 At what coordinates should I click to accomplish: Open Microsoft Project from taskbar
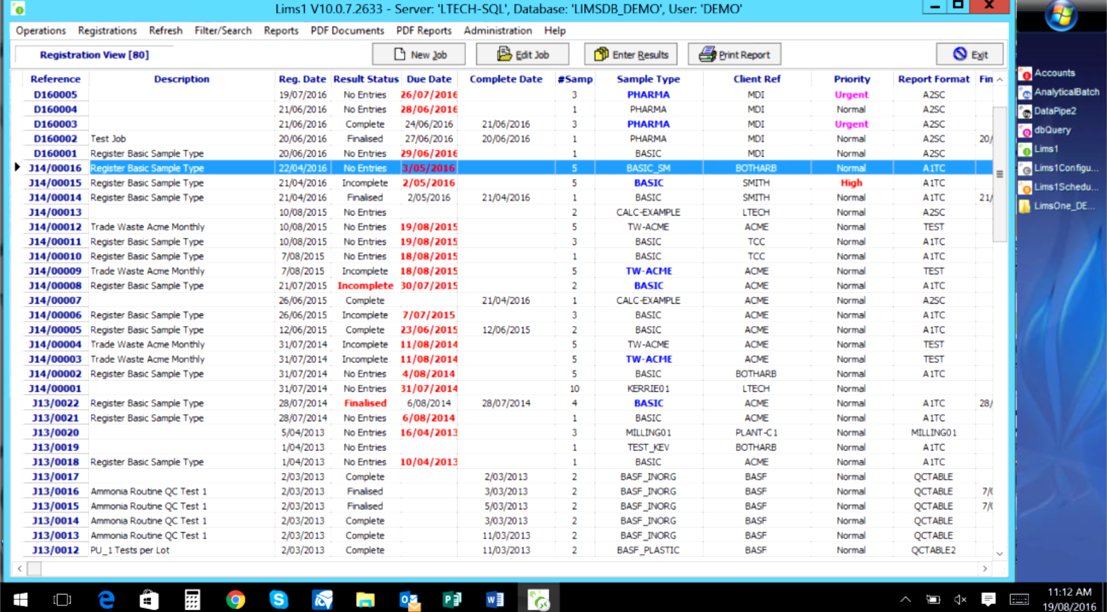(x=452, y=599)
